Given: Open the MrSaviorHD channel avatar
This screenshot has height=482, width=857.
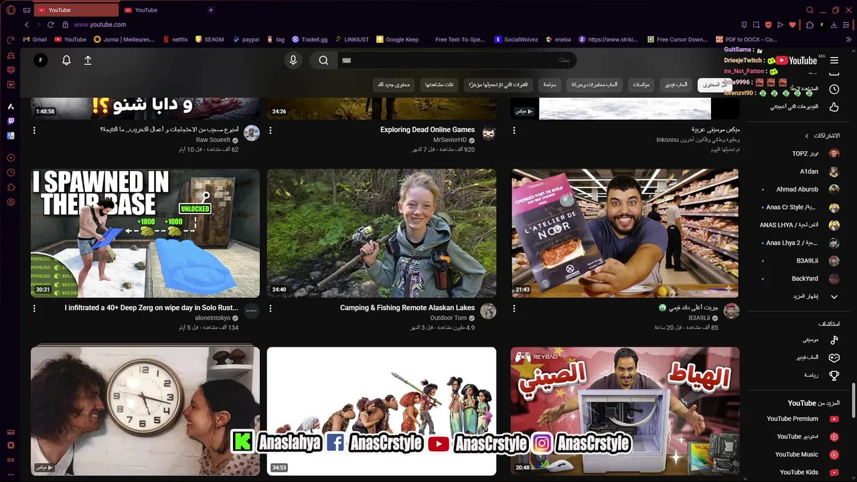Looking at the screenshot, I should pyautogui.click(x=489, y=133).
